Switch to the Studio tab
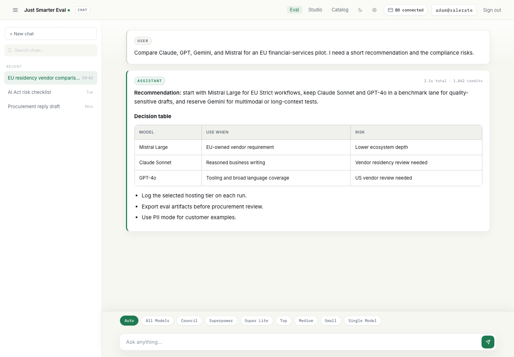Image resolution: width=514 pixels, height=357 pixels. pyautogui.click(x=315, y=10)
